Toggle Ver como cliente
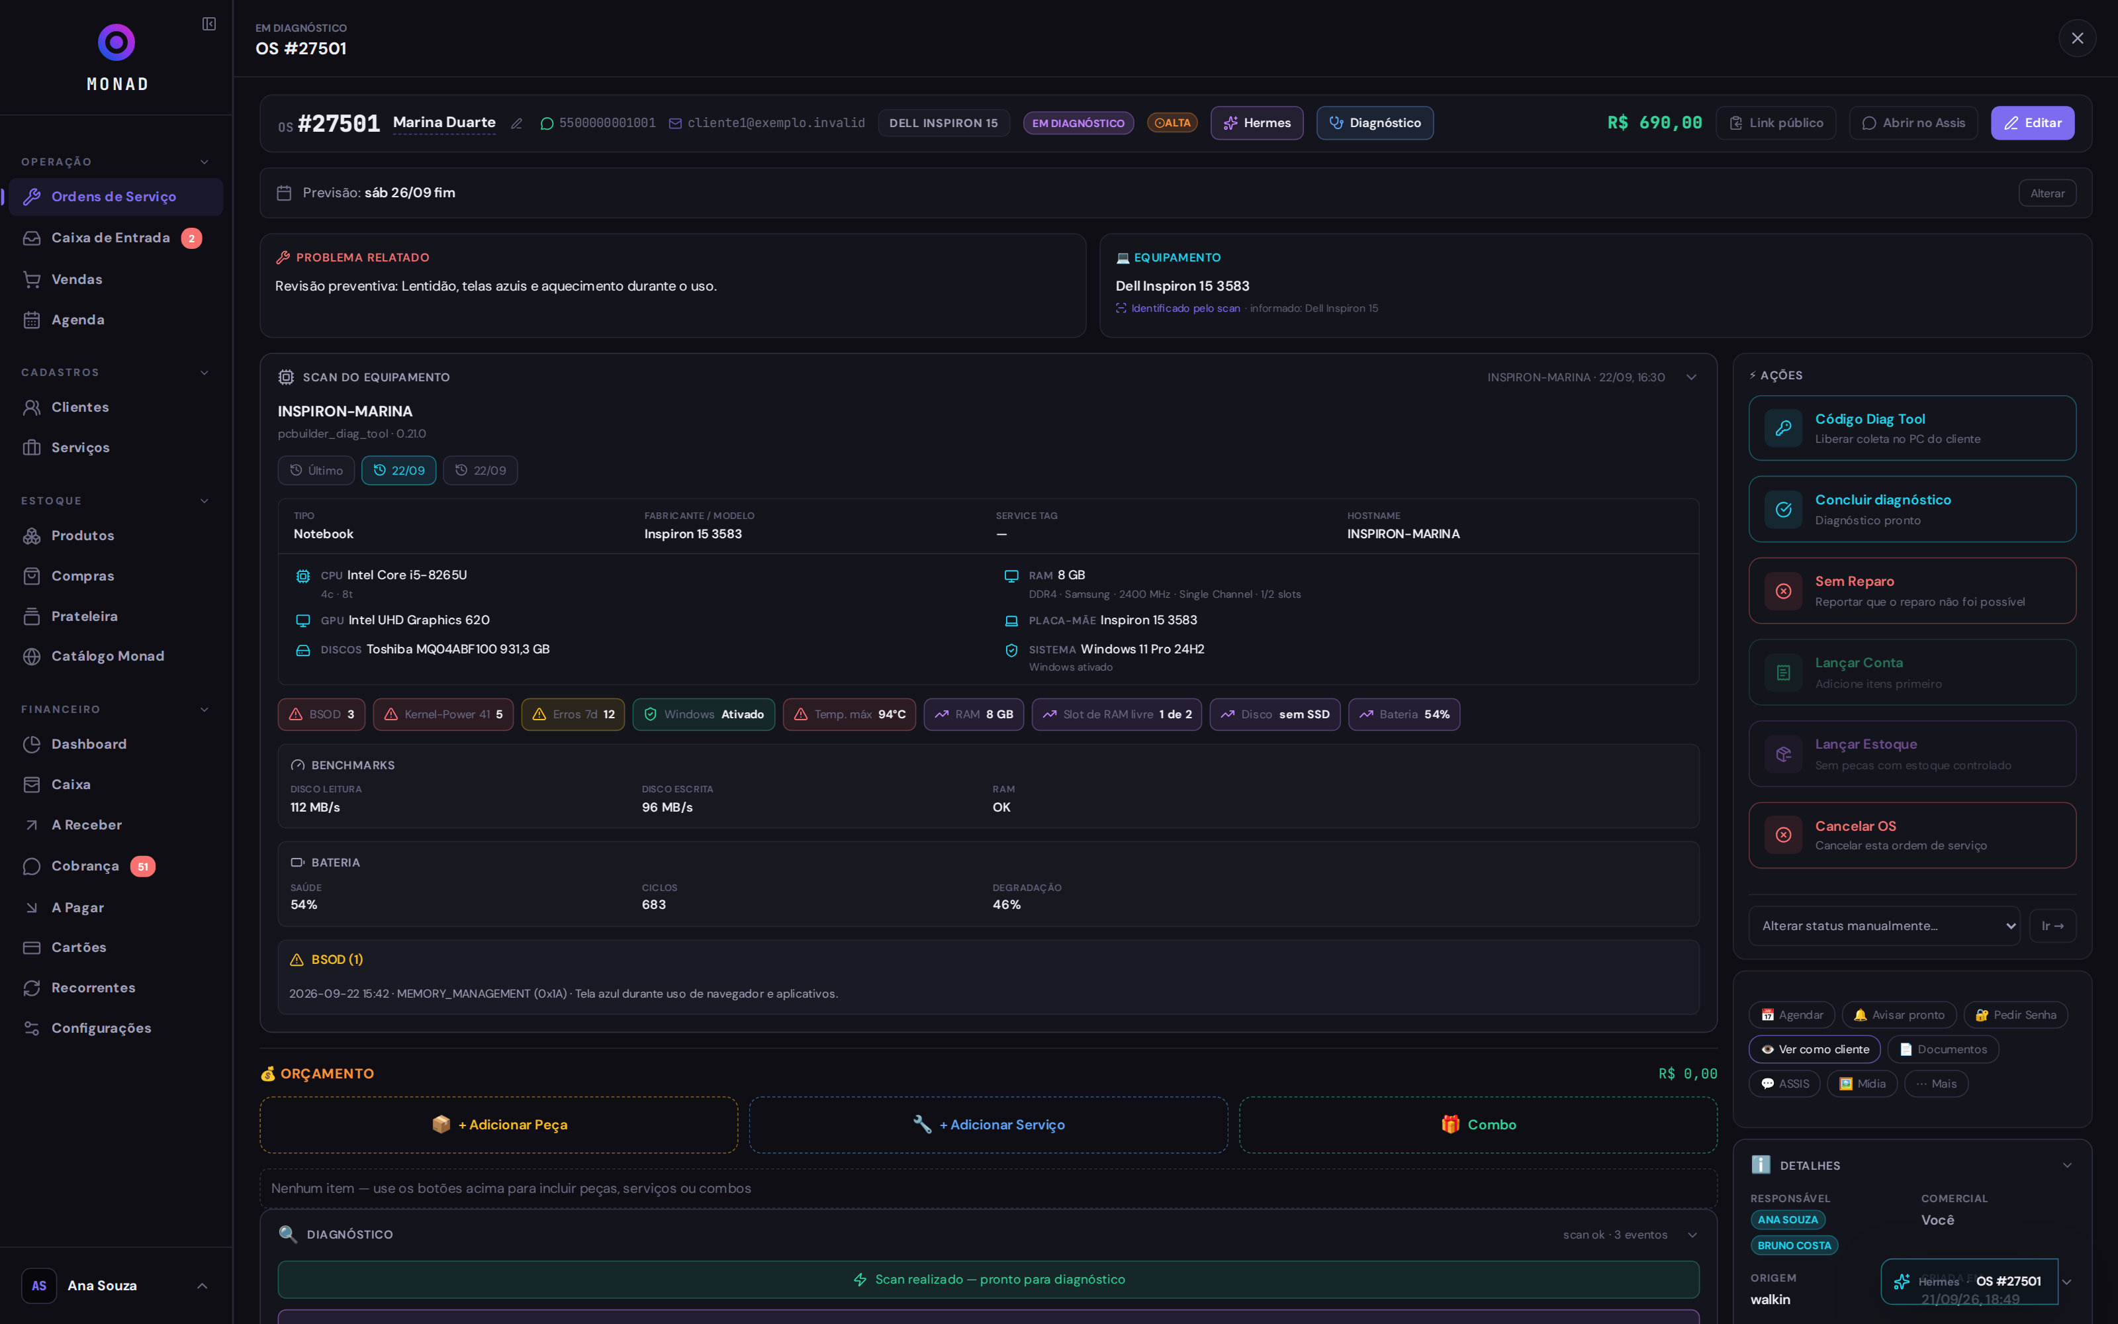The width and height of the screenshot is (2118, 1324). (1814, 1049)
